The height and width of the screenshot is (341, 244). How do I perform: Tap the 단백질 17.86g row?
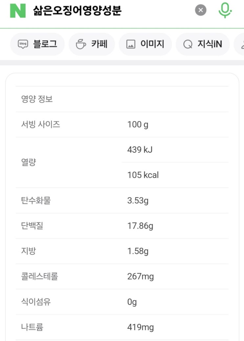click(122, 226)
